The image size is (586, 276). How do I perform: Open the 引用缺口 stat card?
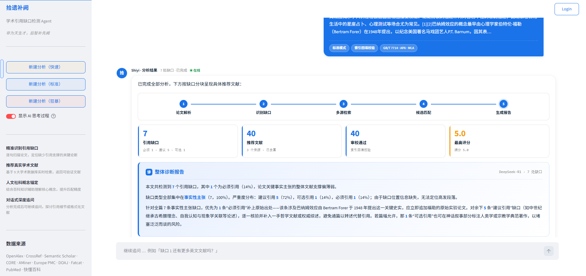pos(188,141)
